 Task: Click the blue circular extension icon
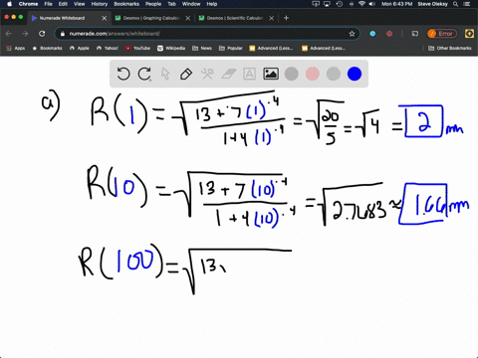click(x=372, y=34)
